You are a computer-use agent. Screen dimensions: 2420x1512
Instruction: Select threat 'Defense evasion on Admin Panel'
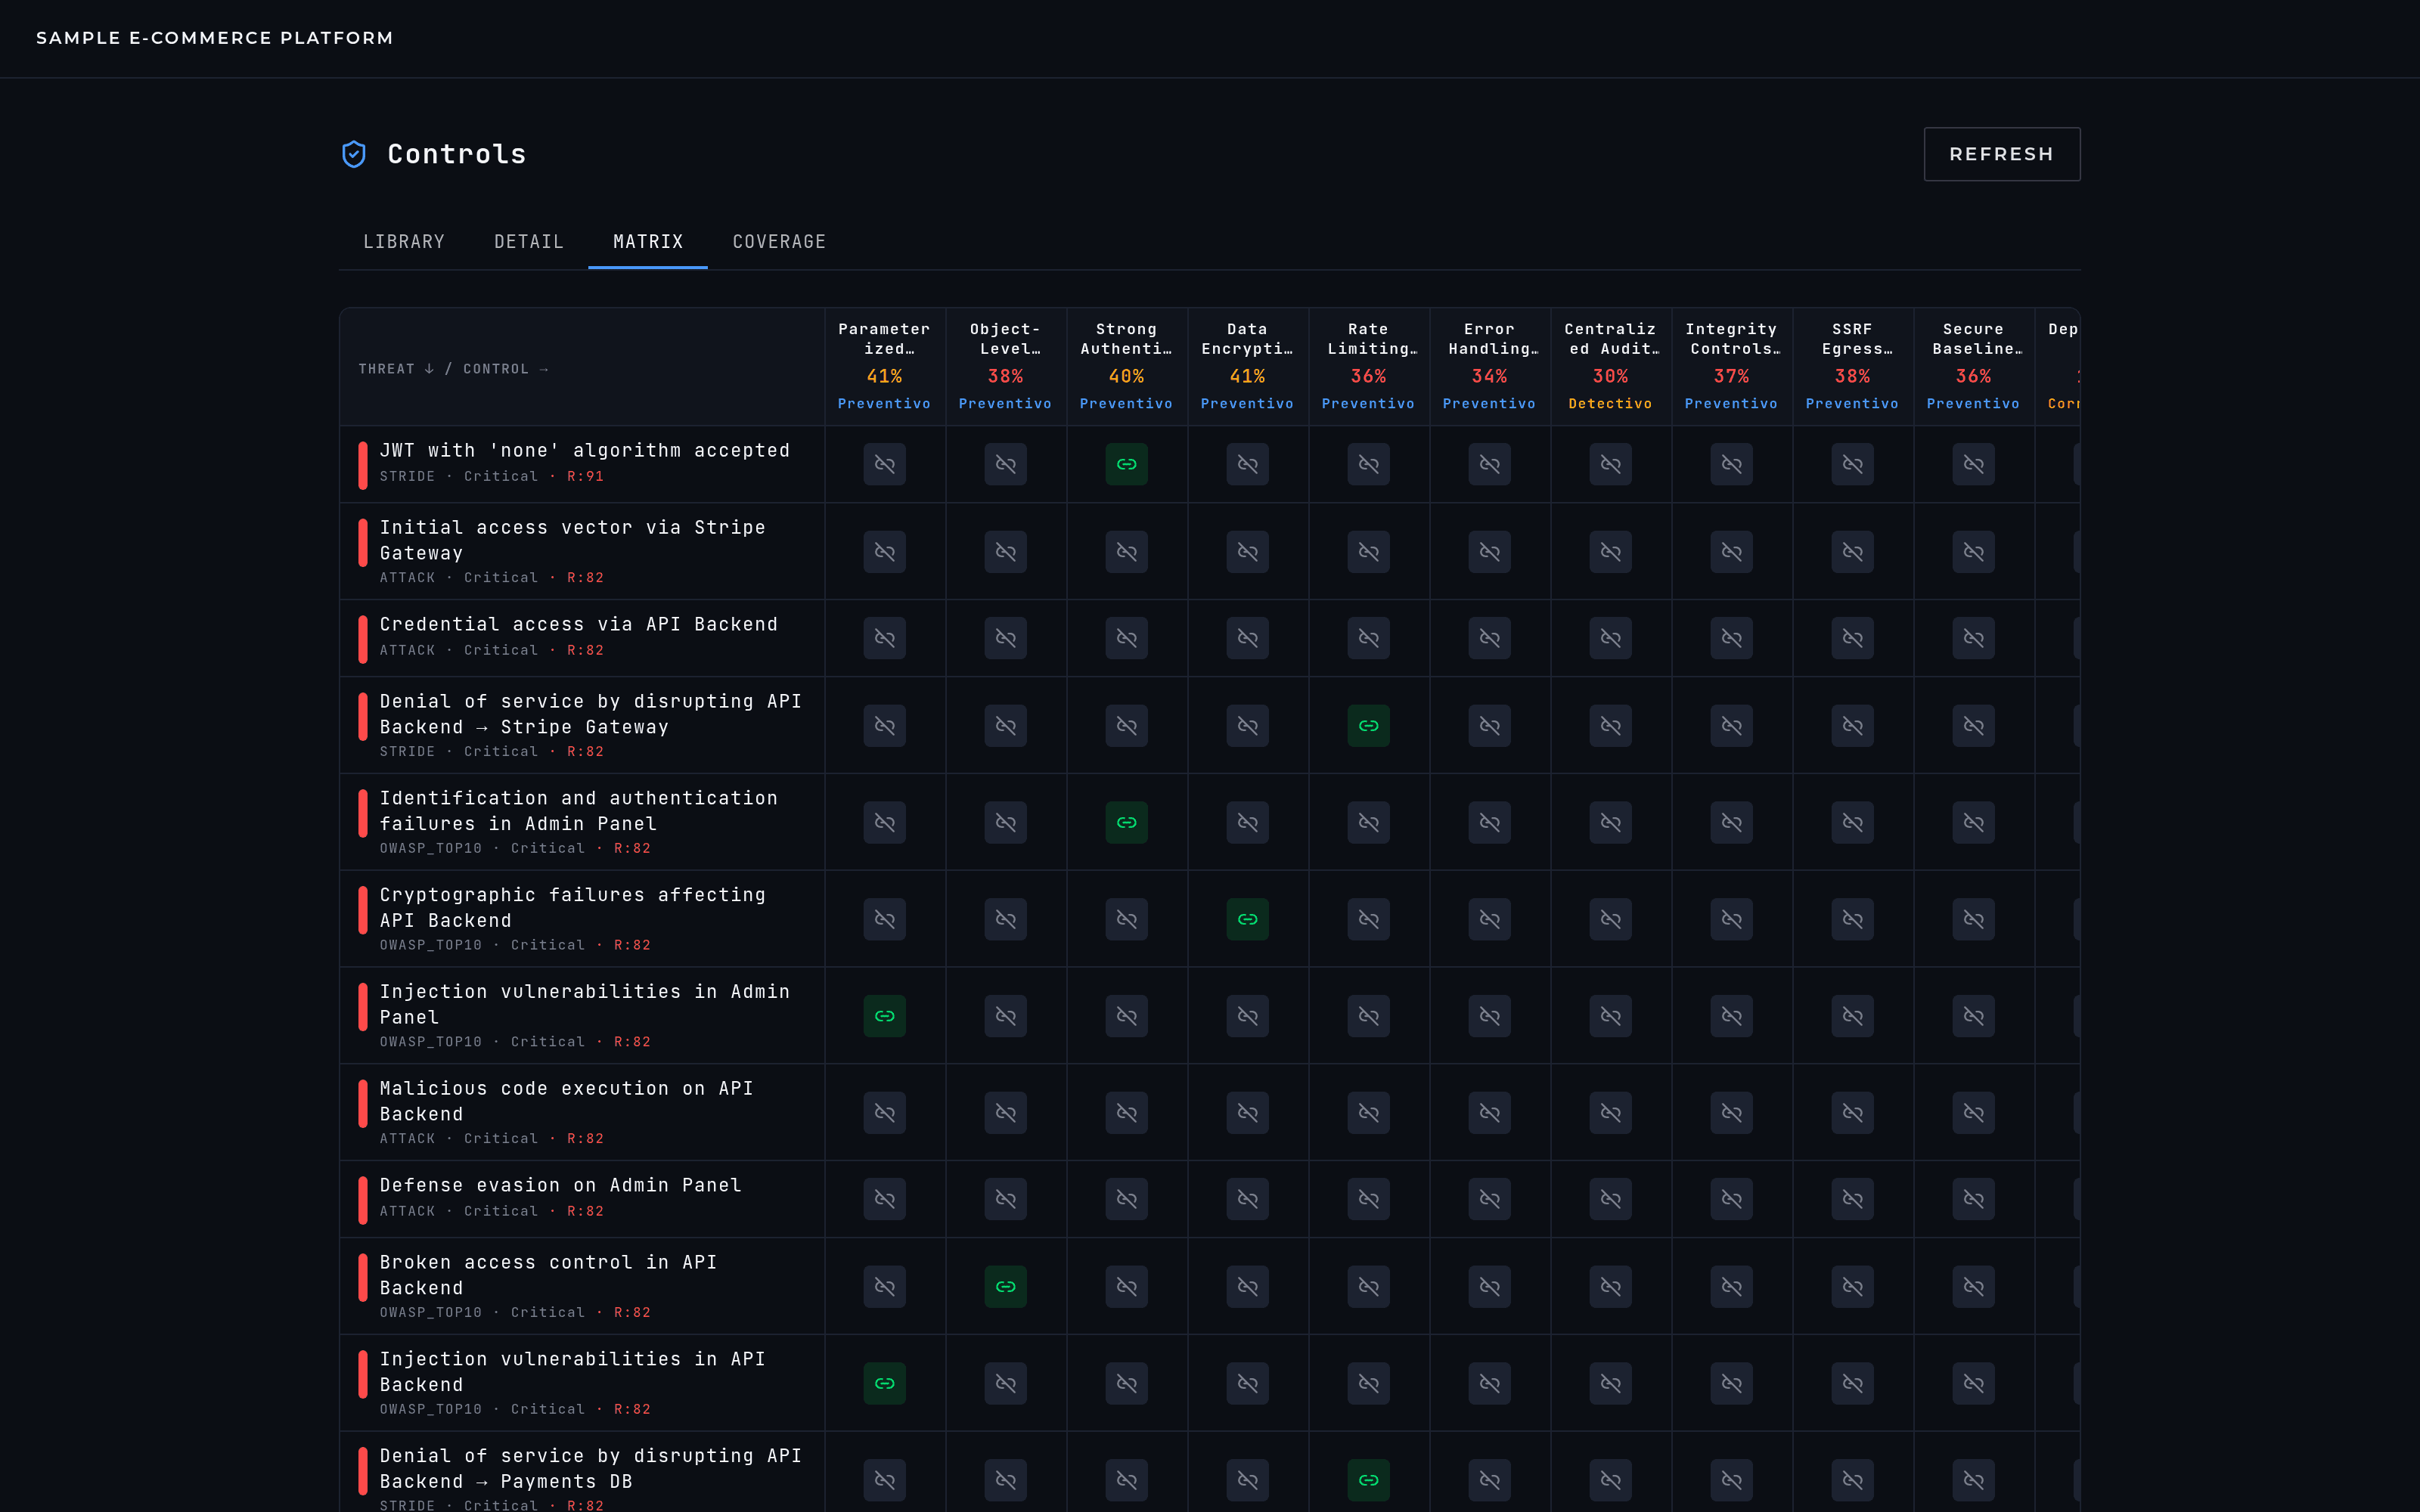coord(582,1199)
